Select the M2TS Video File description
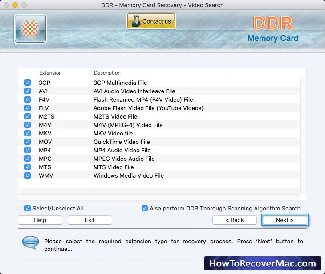 tap(115, 117)
